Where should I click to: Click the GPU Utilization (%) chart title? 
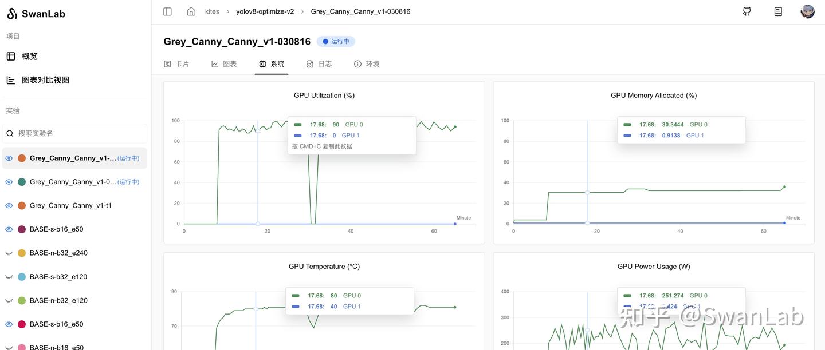tap(324, 96)
